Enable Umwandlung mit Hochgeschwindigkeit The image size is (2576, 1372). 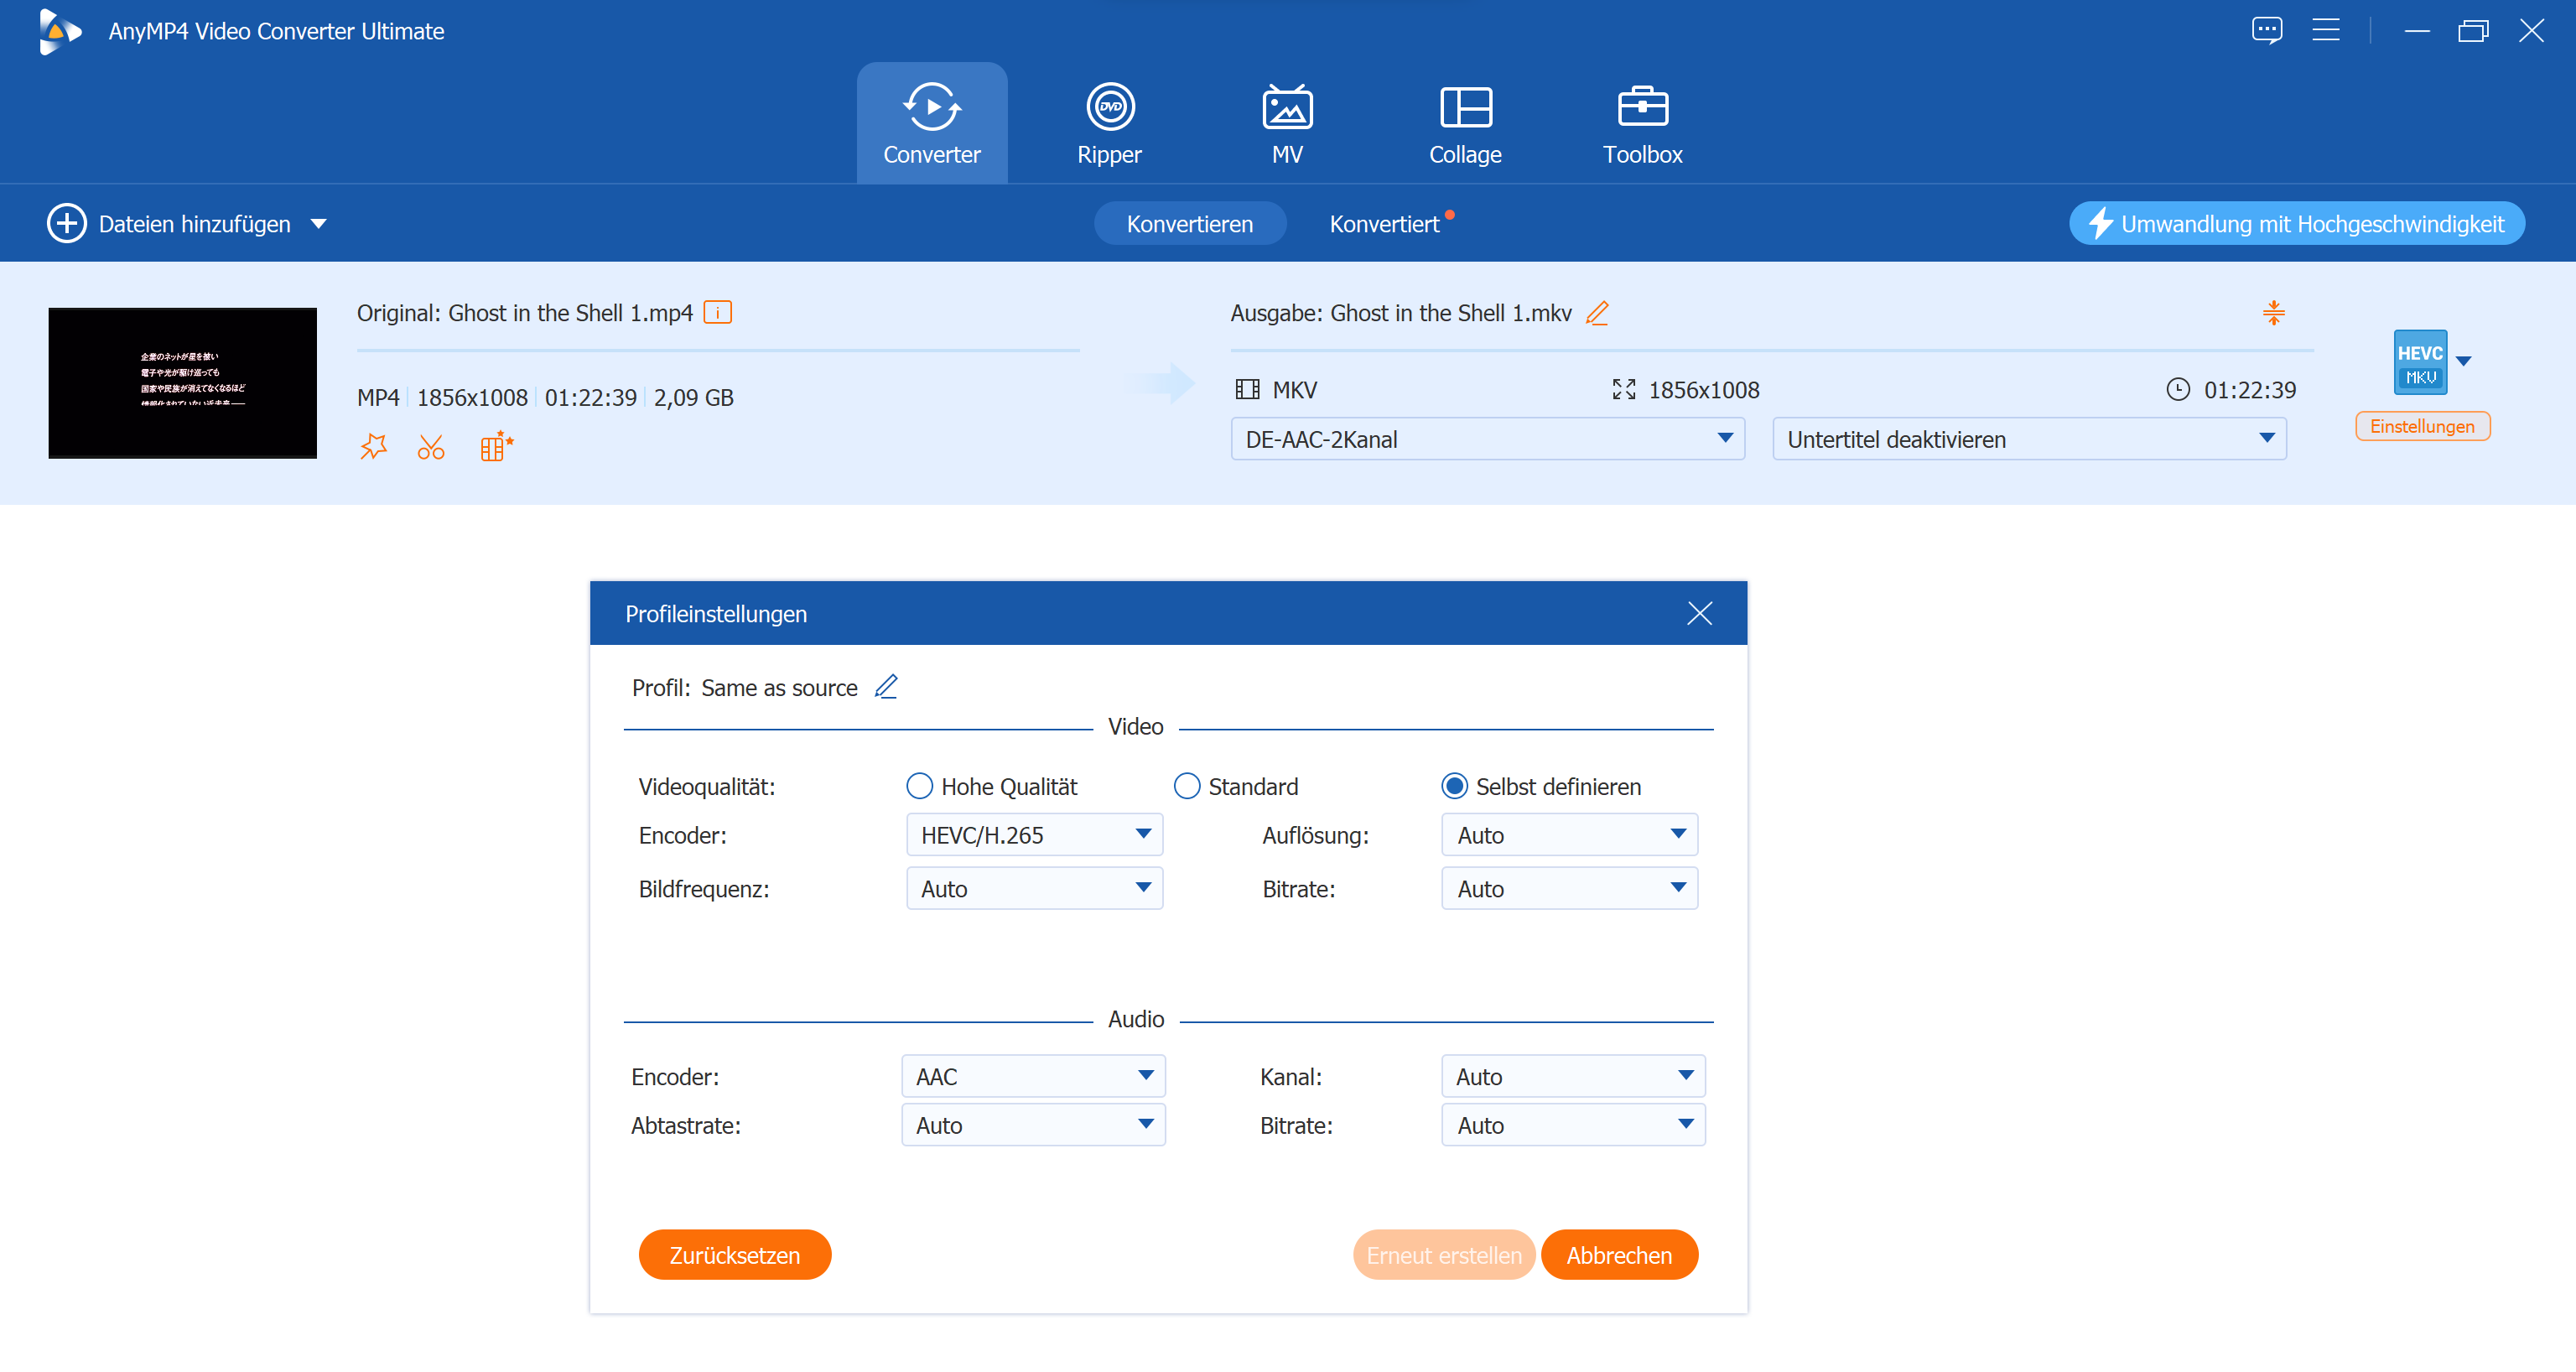[x=2296, y=223]
